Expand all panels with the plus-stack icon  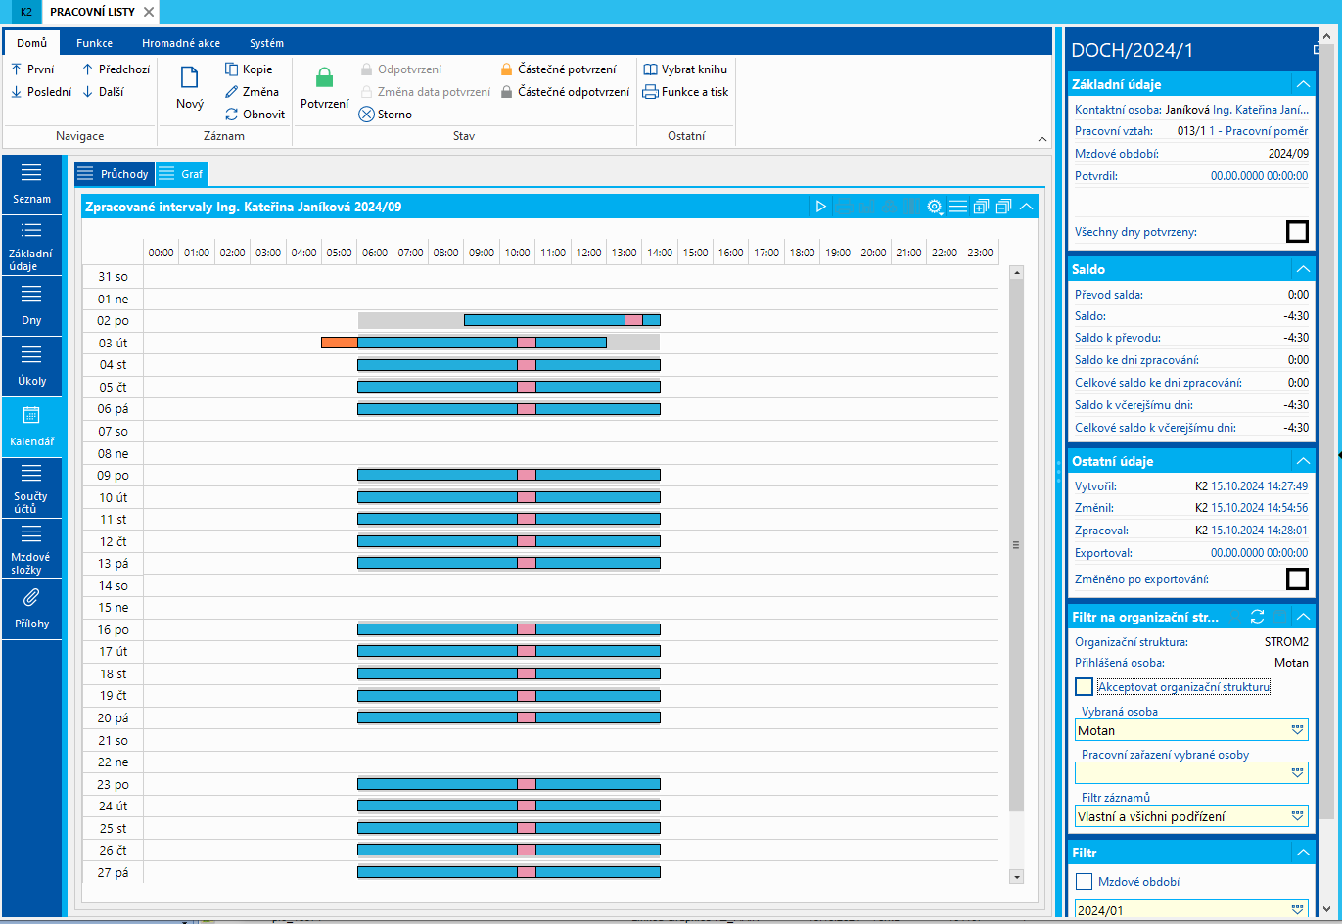tap(981, 207)
